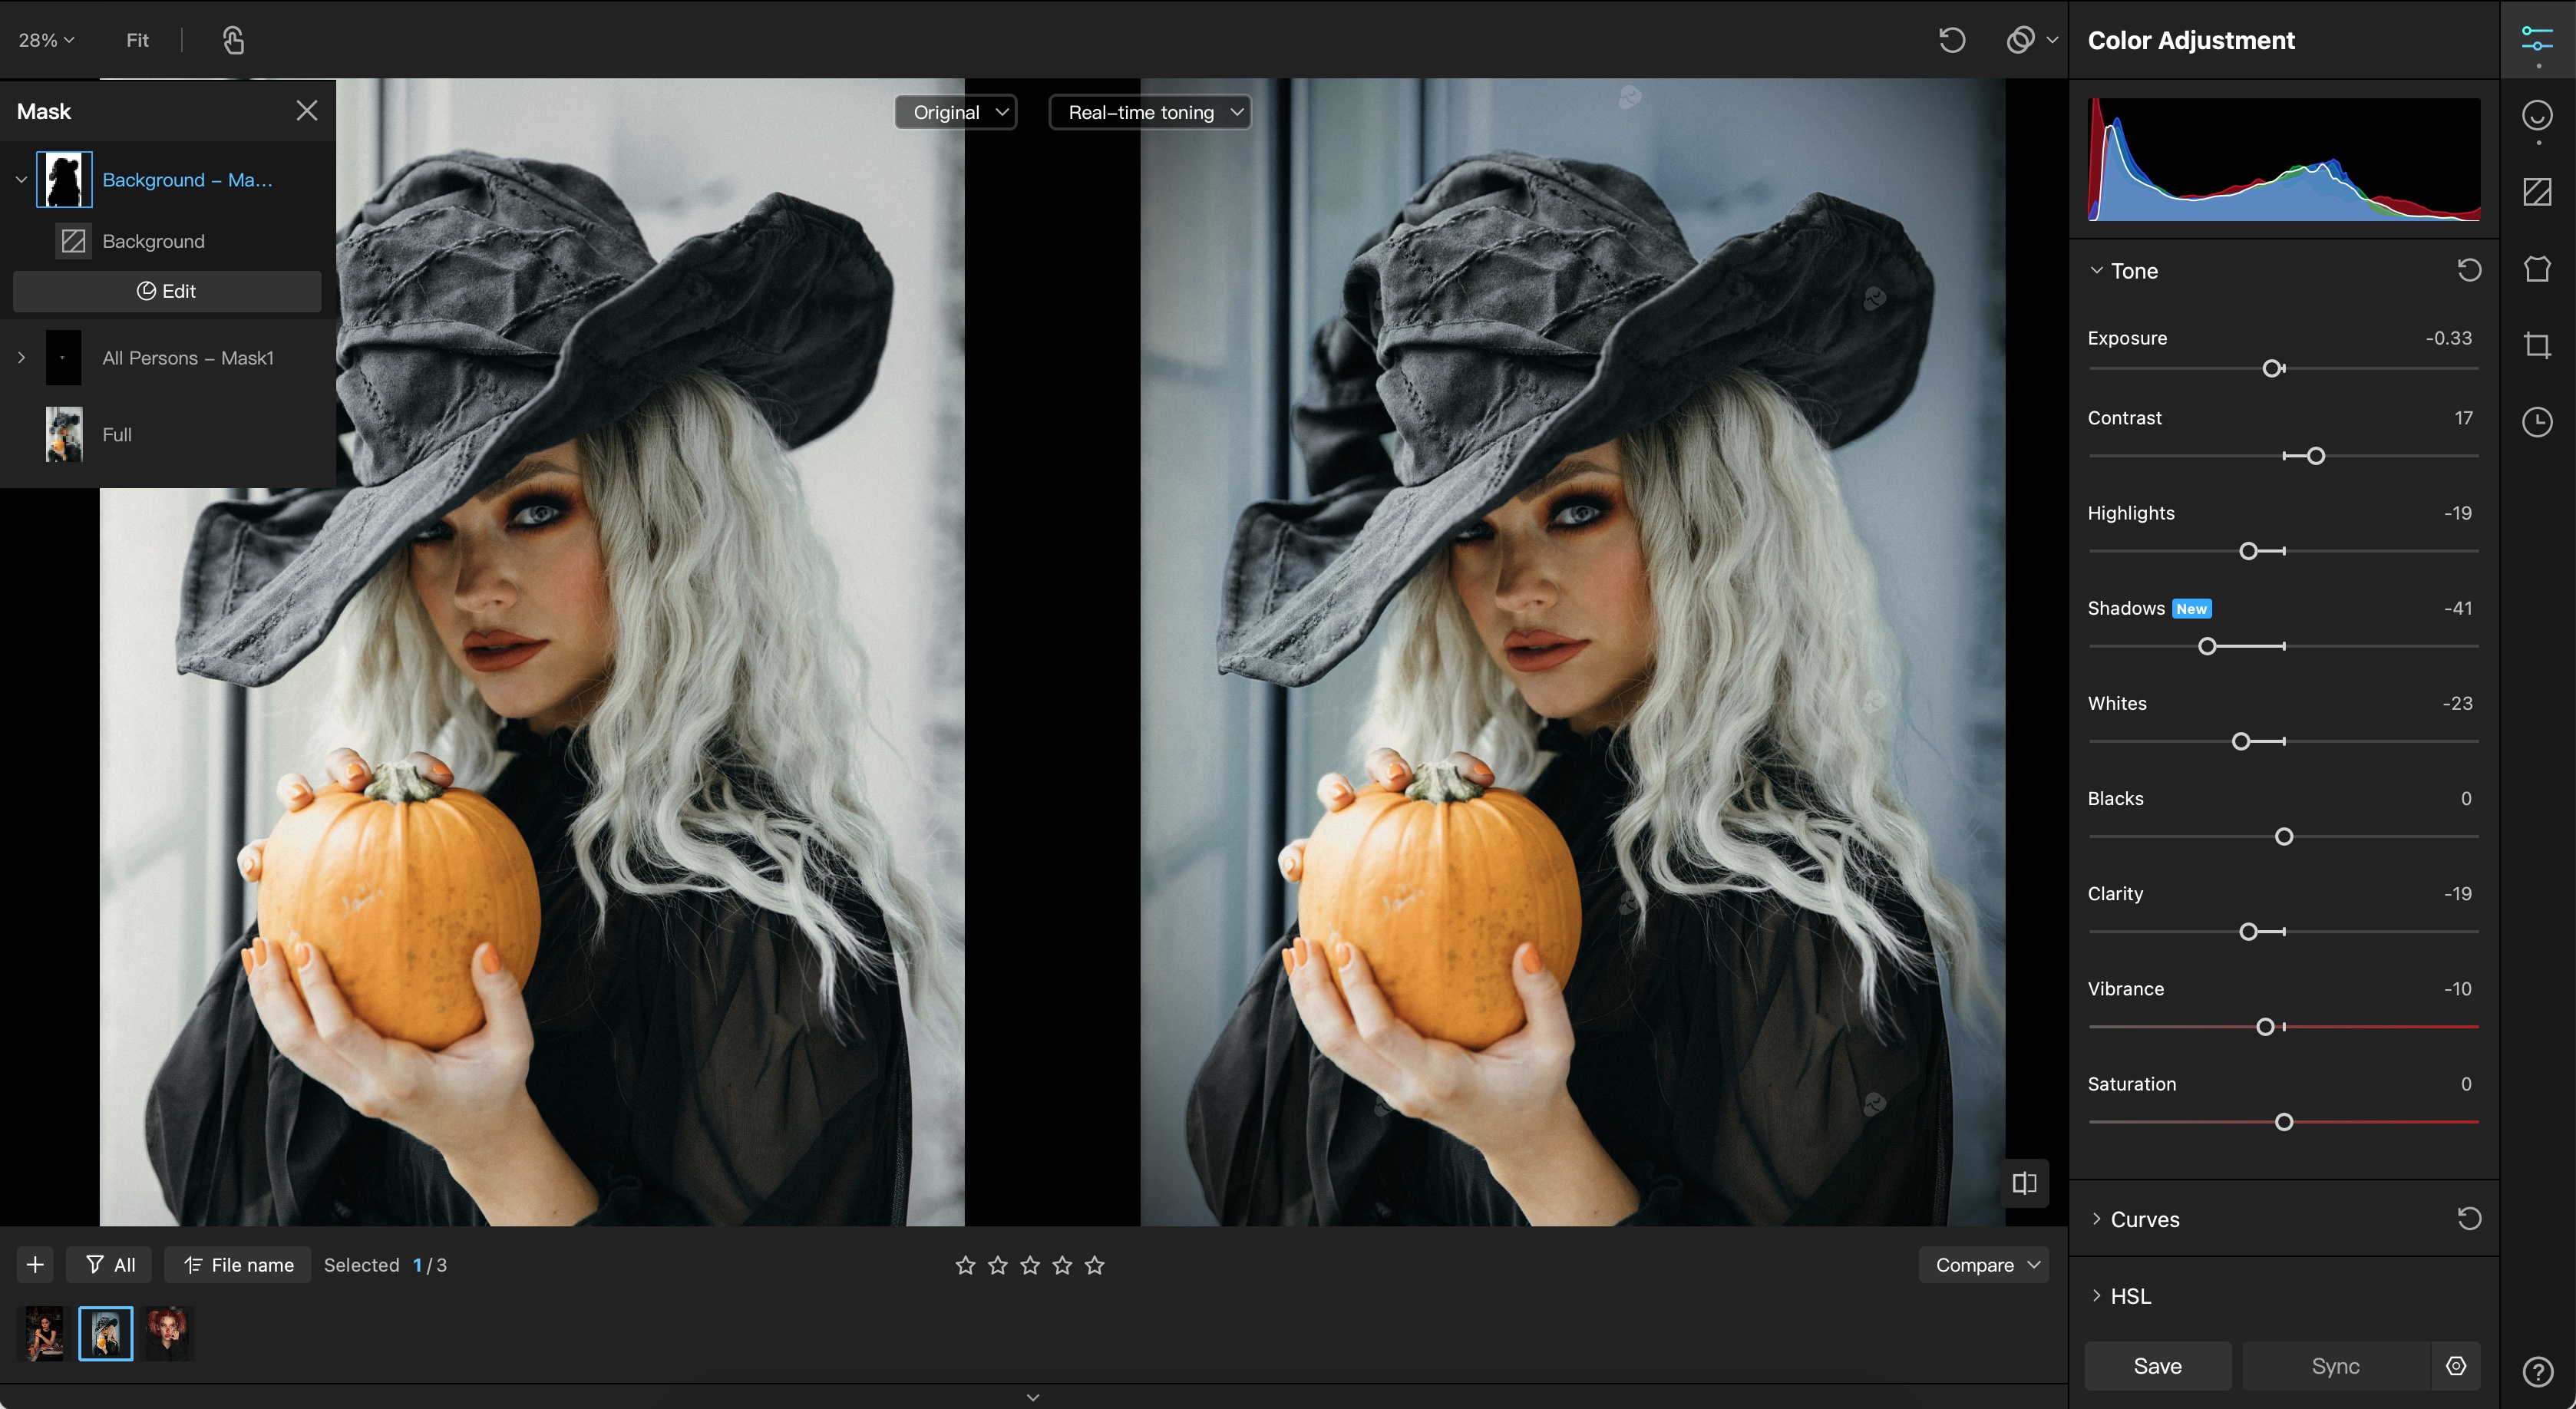
Task: Open the crop tool in right sidebar
Action: pyautogui.click(x=2536, y=345)
